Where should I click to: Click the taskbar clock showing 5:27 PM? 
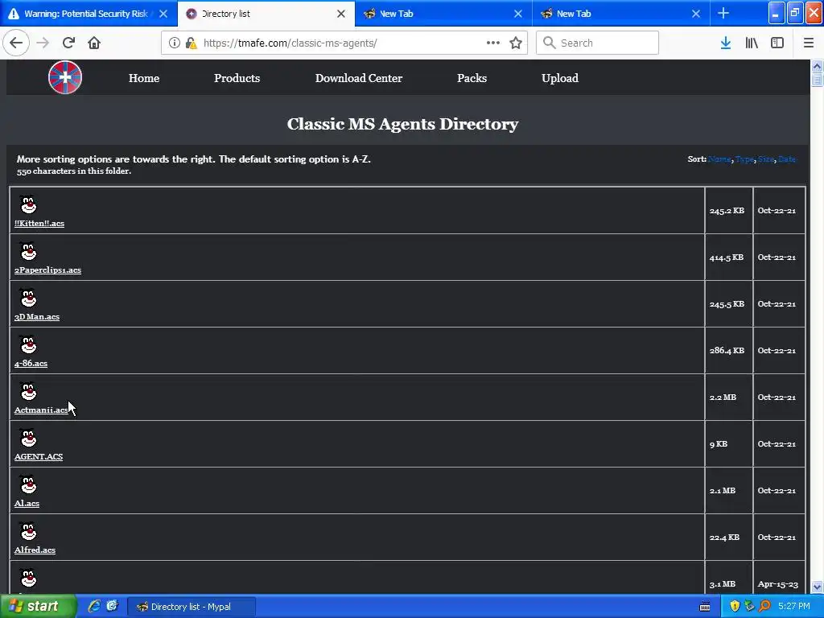coord(794,606)
